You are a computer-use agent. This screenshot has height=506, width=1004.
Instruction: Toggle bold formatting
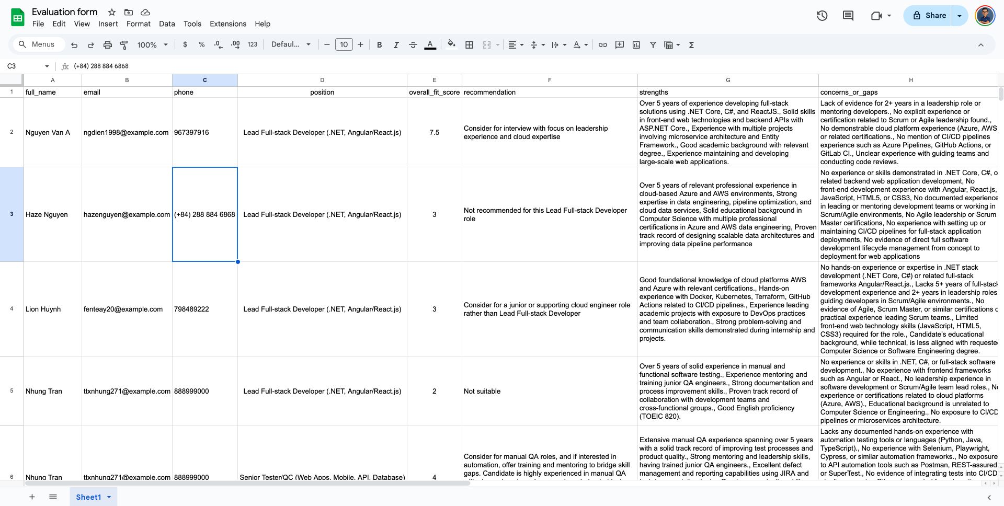click(379, 45)
